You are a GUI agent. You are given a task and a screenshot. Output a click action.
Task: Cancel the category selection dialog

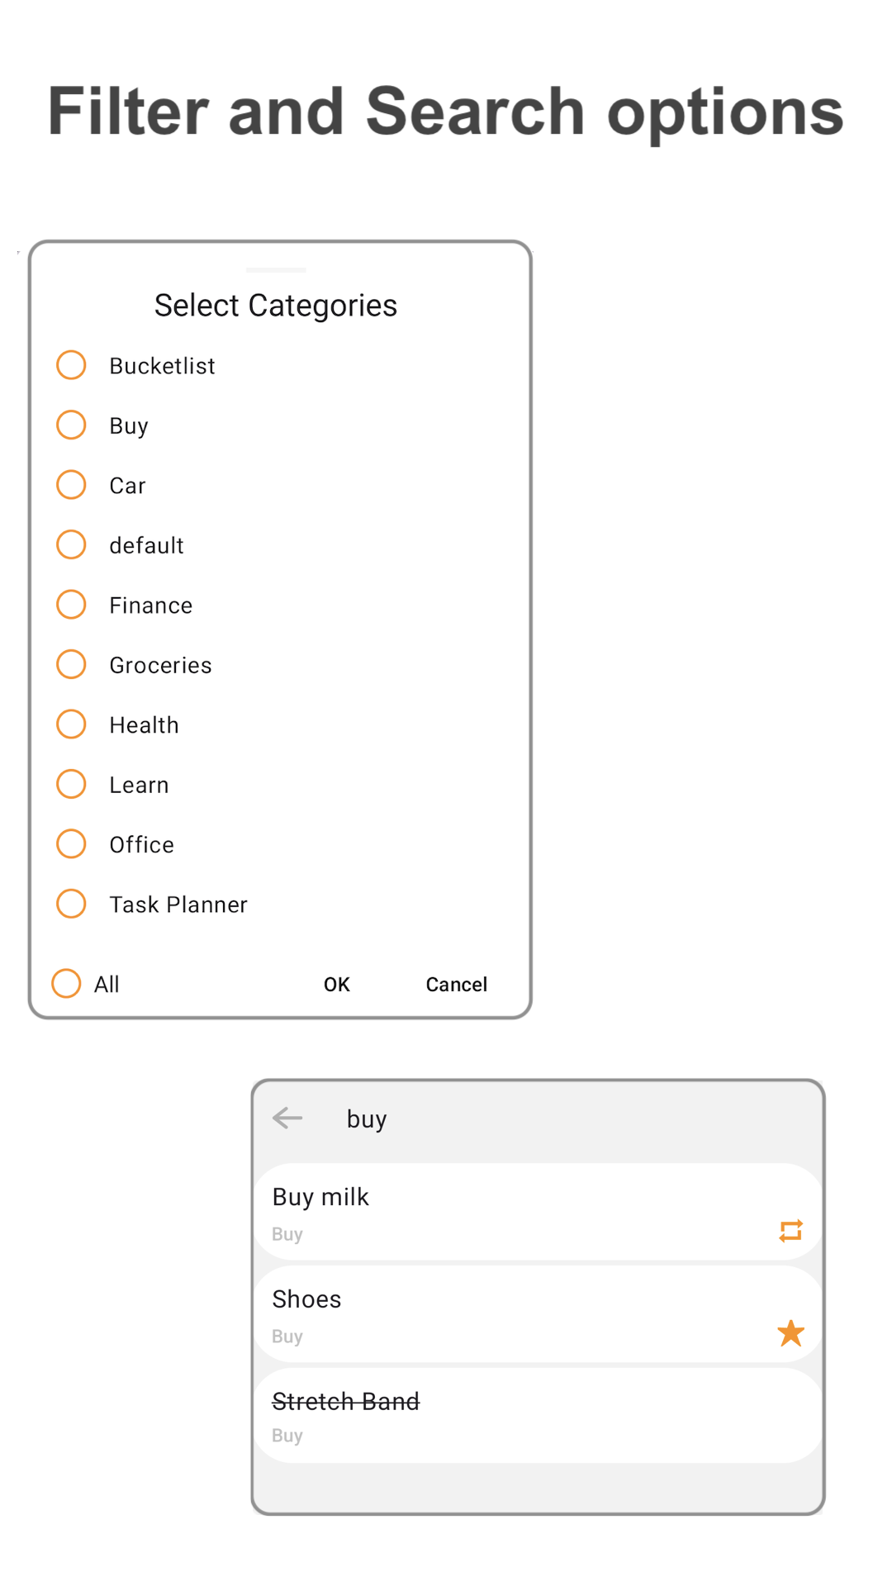[x=456, y=984]
